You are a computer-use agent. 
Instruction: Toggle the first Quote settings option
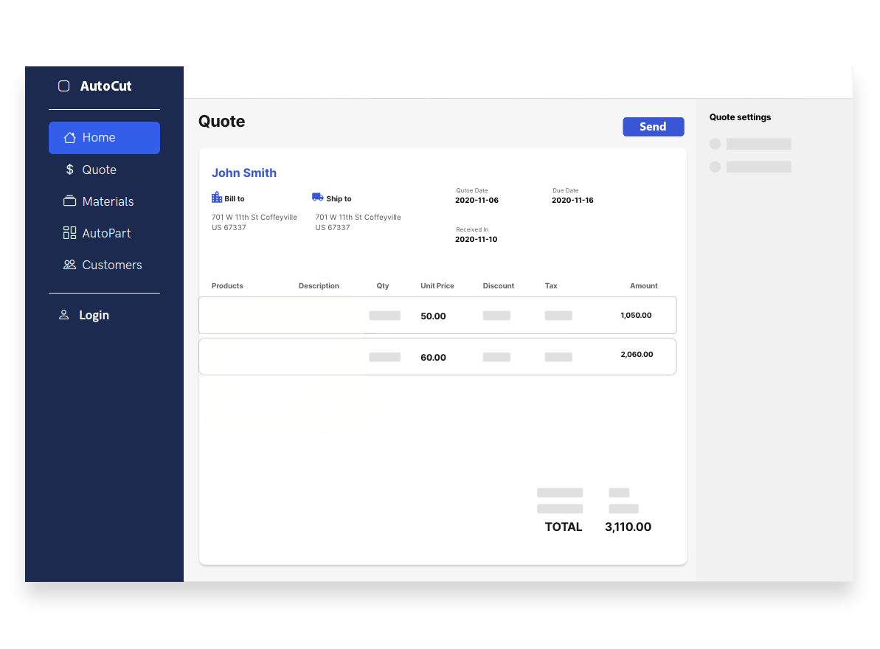715,144
